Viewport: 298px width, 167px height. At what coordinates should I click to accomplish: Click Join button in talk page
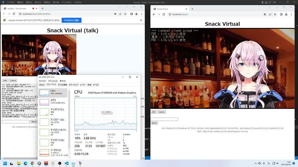[x=5, y=81]
